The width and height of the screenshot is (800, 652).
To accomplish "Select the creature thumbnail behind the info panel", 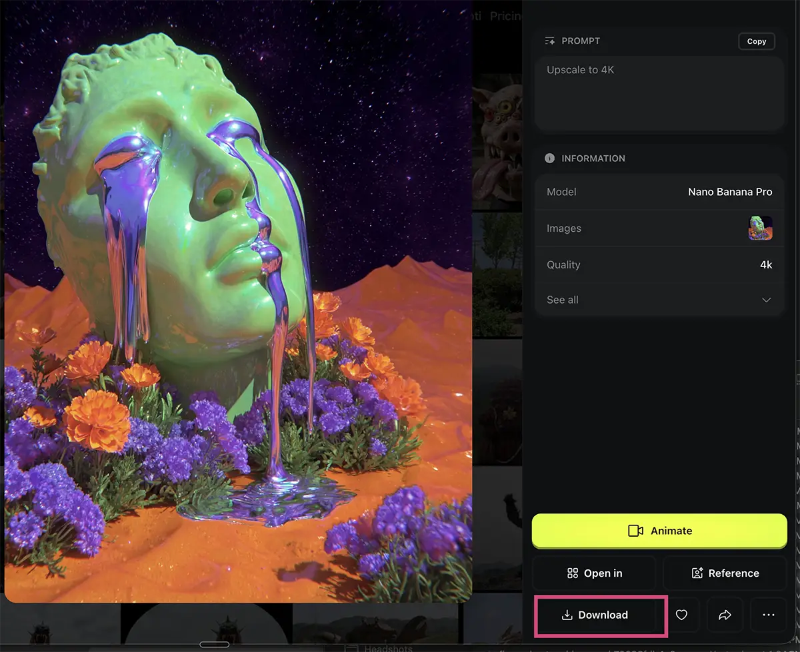I will point(497,140).
